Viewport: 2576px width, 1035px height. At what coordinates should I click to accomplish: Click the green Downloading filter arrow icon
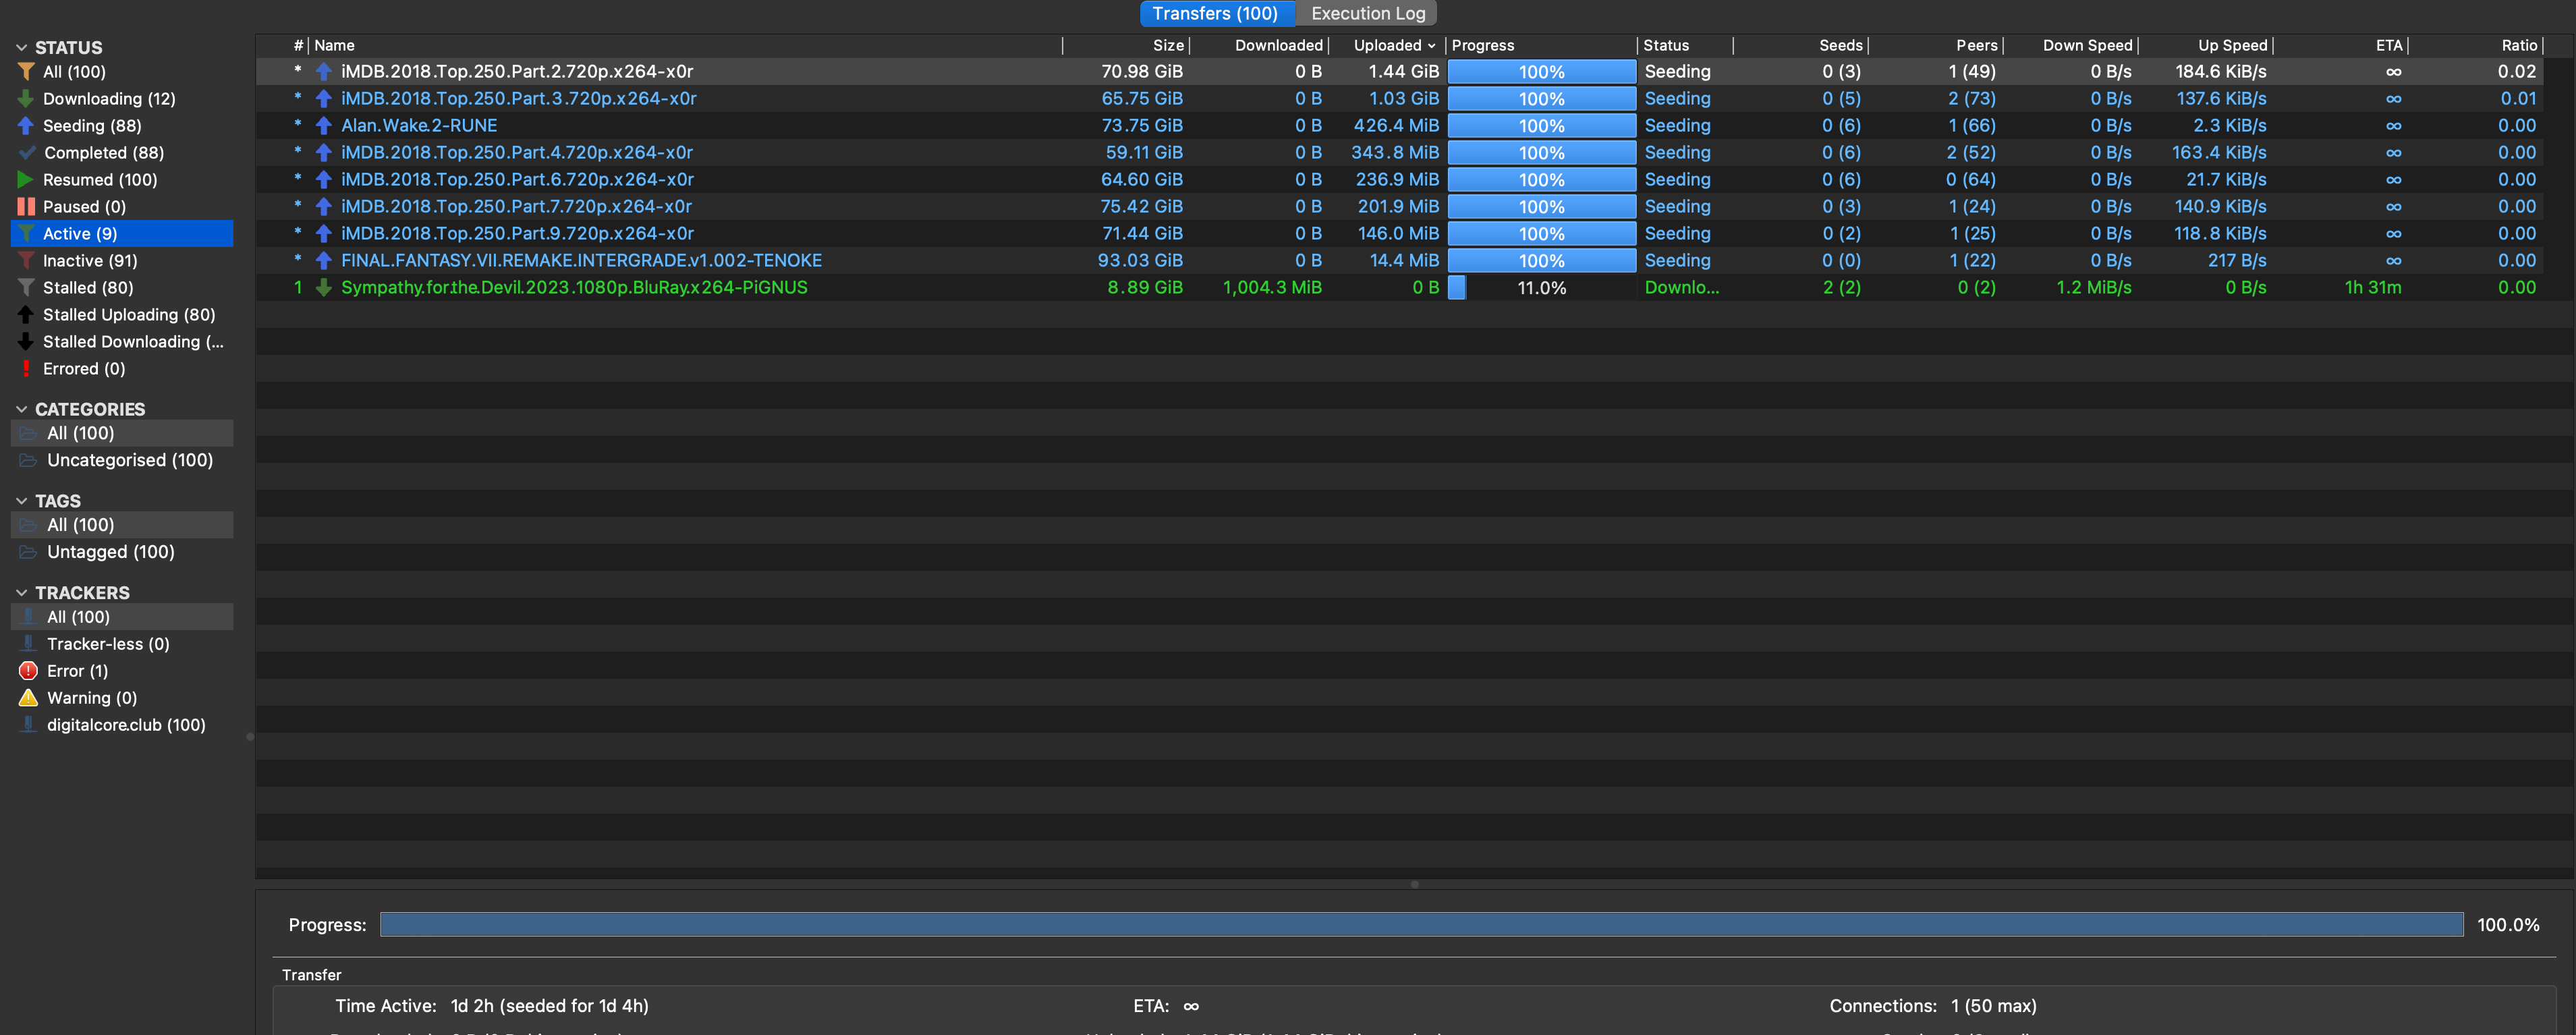pyautogui.click(x=26, y=99)
